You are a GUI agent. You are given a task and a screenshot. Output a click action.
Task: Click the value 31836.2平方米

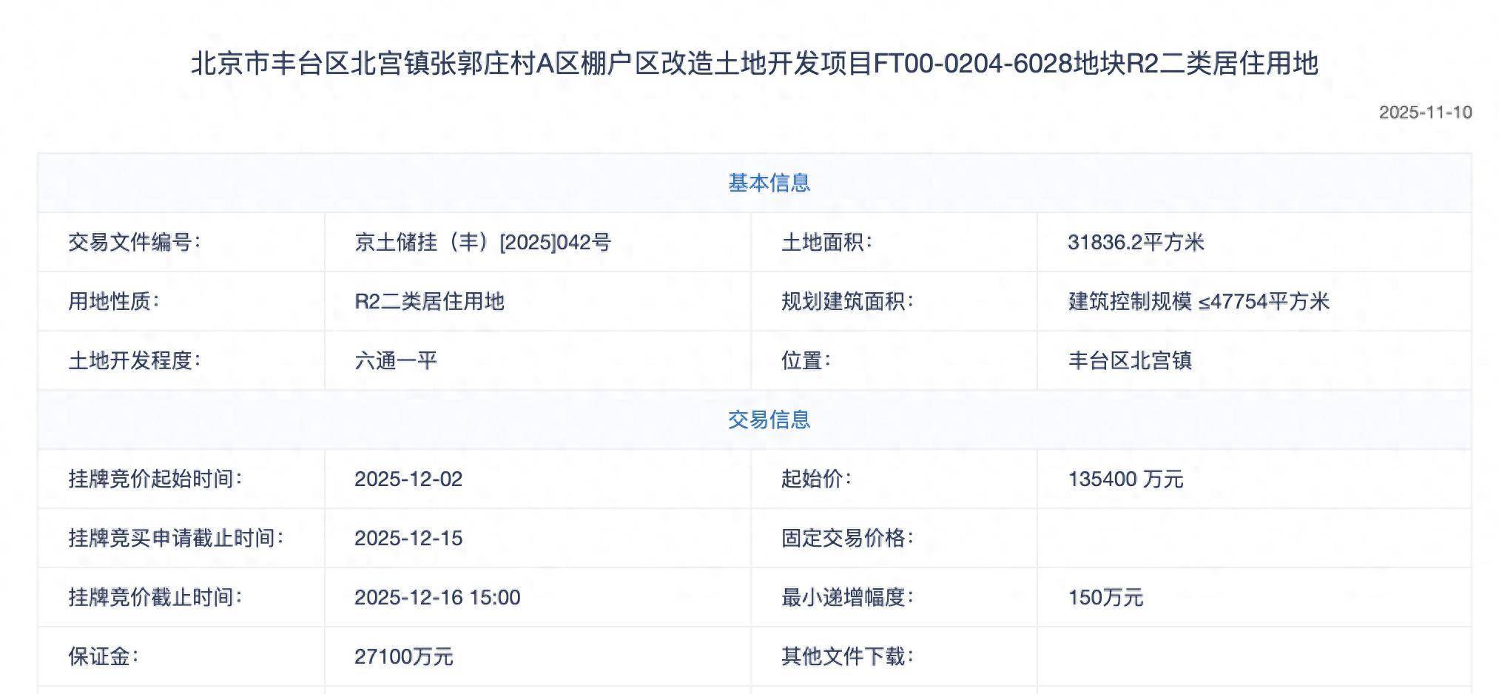[x=1136, y=242]
